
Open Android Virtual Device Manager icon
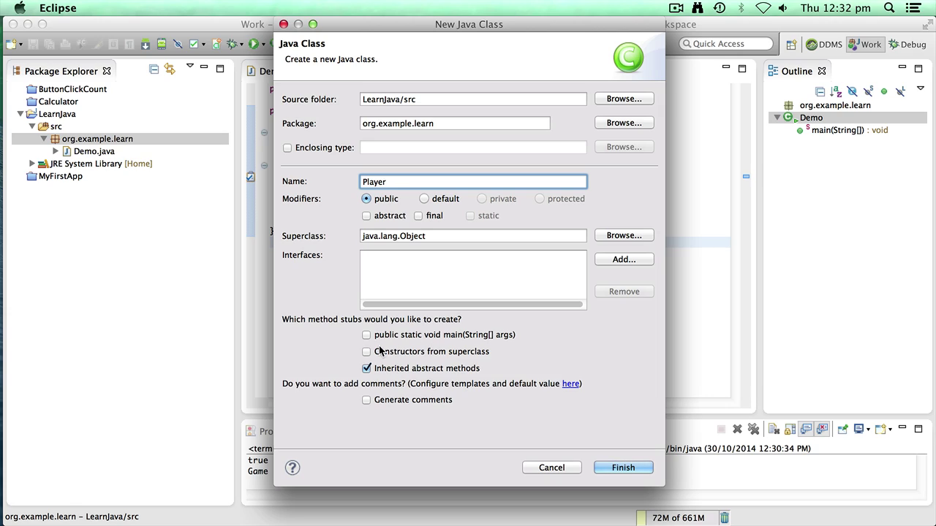[162, 44]
